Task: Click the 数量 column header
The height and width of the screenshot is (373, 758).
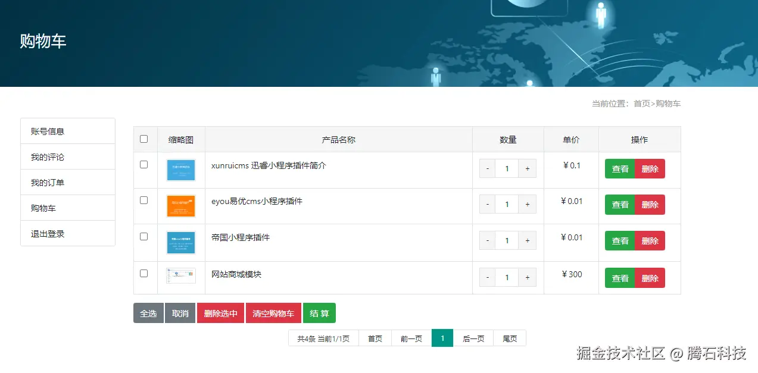Action: 508,140
